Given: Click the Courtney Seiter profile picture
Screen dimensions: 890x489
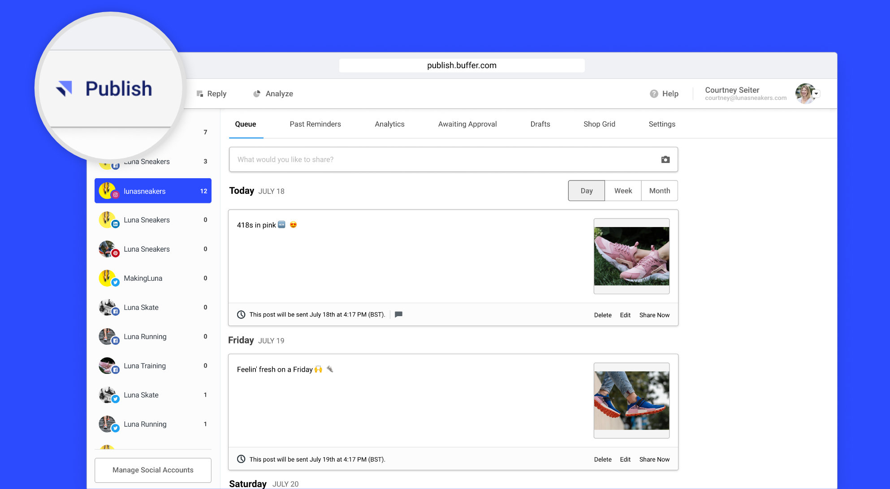Looking at the screenshot, I should [805, 93].
